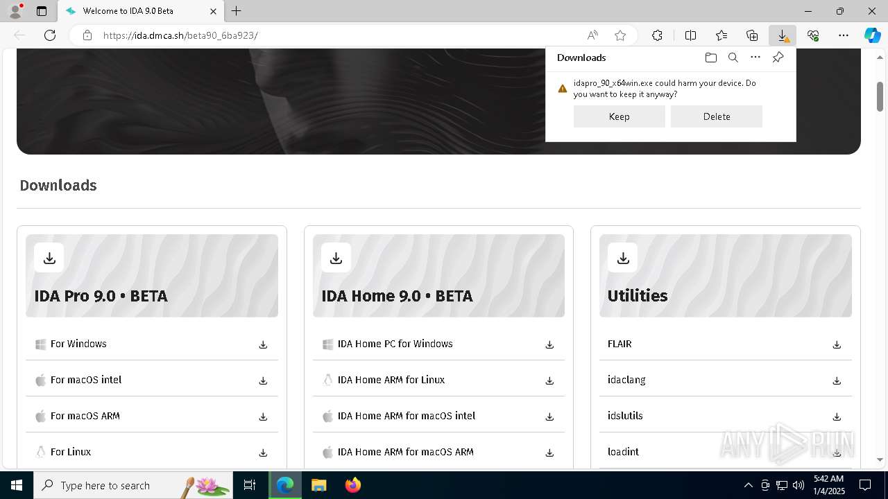Open Edge profile icon
The image size is (888, 499).
point(15,11)
